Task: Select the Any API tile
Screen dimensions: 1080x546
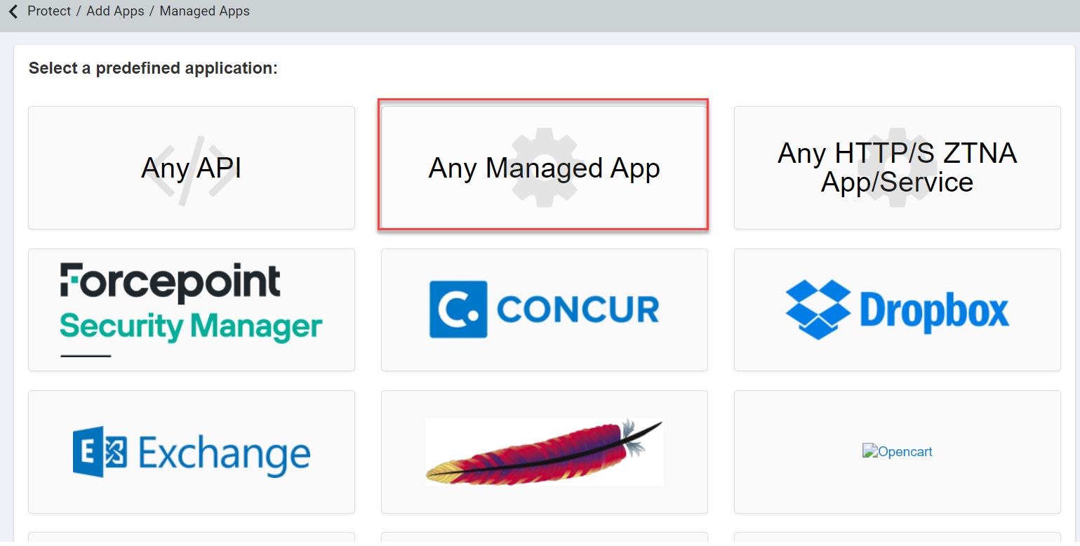Action: point(191,168)
